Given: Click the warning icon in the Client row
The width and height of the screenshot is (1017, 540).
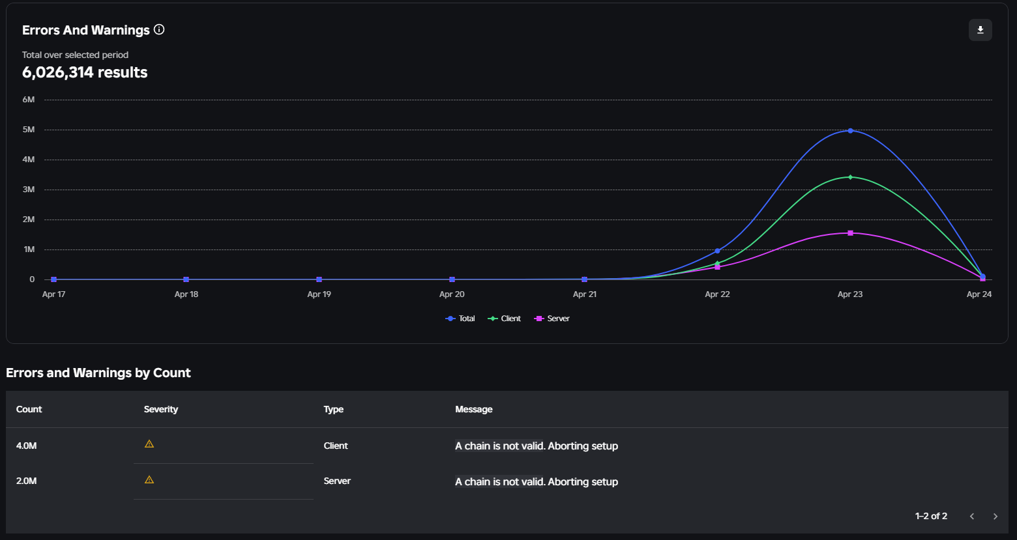Looking at the screenshot, I should click(149, 444).
